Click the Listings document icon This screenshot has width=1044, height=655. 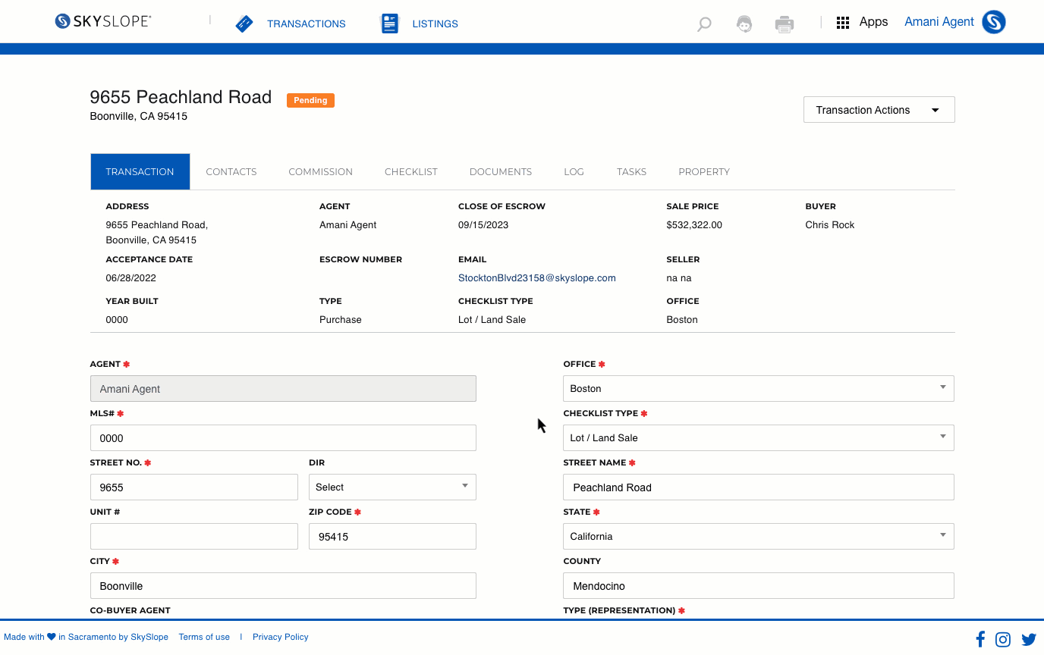[x=389, y=24]
